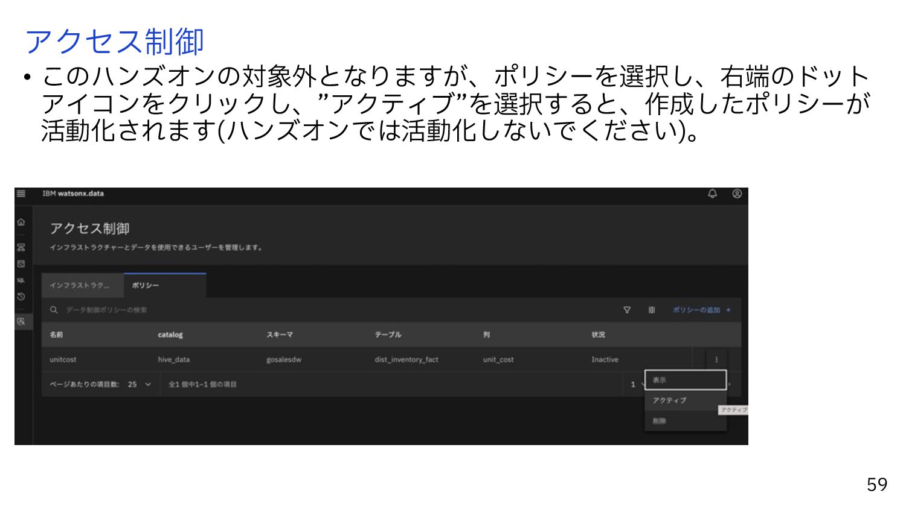Sort by the 名前 column header
The width and height of the screenshot is (906, 509).
56,335
